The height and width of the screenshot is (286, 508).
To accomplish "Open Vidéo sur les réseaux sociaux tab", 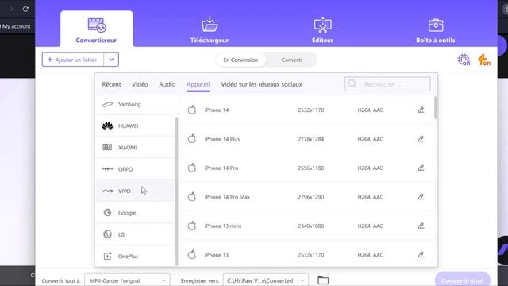I will (261, 84).
